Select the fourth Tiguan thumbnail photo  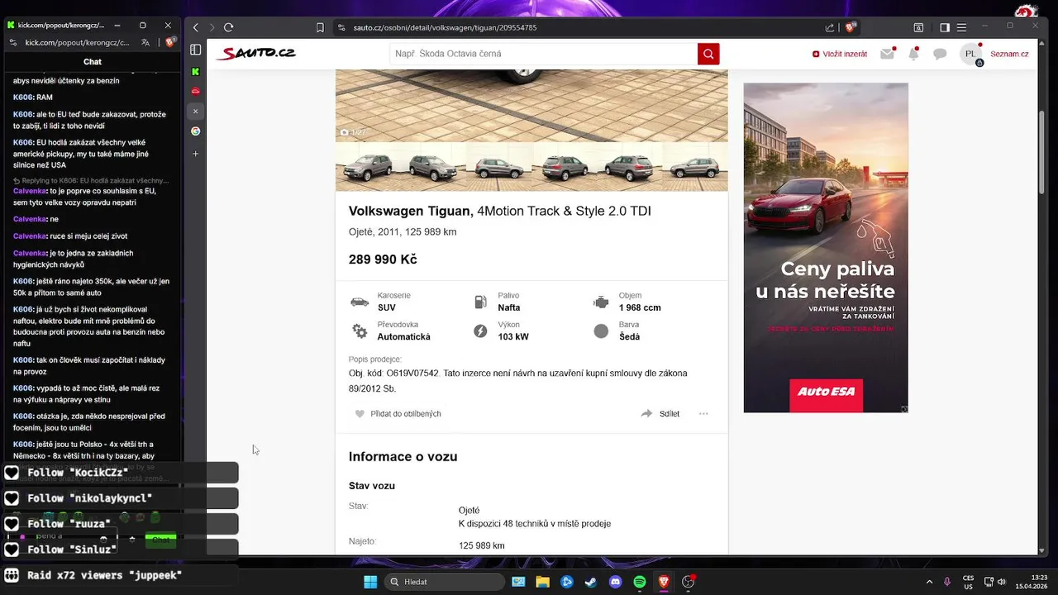tap(564, 167)
